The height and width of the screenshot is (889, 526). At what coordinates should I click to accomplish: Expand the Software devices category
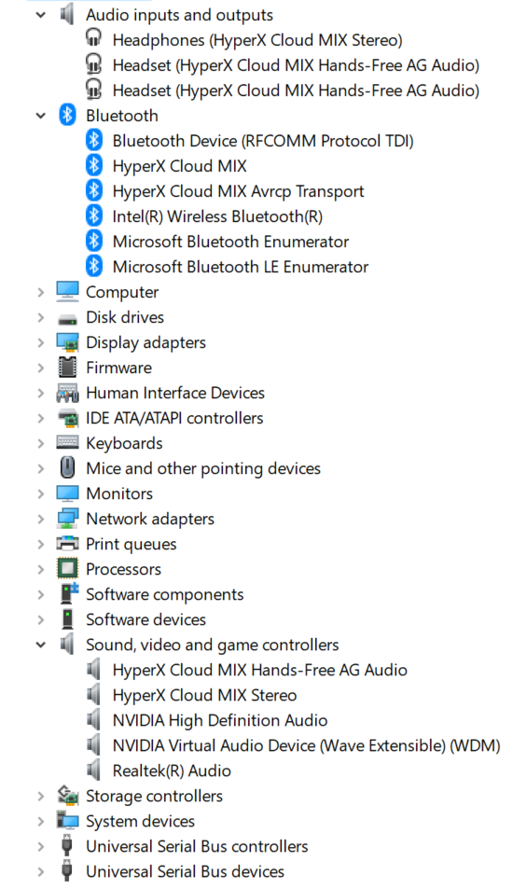40,619
